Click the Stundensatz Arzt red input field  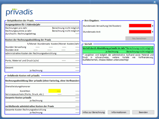pyautogui.click(x=140, y=32)
